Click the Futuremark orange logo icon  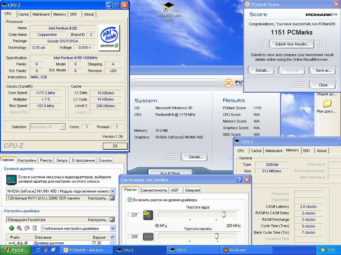tap(228, 83)
